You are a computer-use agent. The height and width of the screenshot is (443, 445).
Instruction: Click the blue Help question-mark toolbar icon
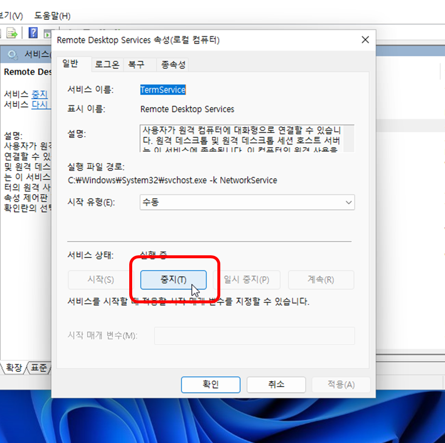click(33, 33)
